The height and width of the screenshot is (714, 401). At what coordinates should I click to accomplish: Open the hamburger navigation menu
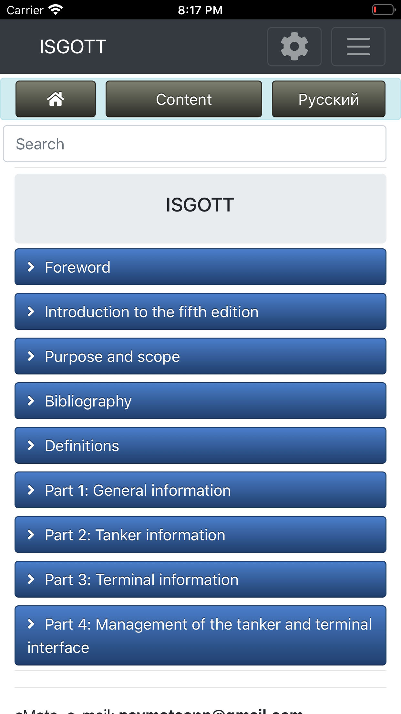[358, 47]
